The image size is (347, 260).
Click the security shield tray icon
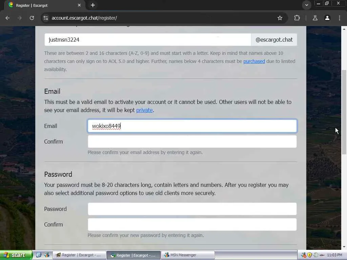pos(310,255)
